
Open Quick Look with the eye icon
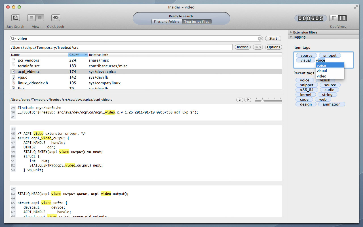[x=56, y=18]
